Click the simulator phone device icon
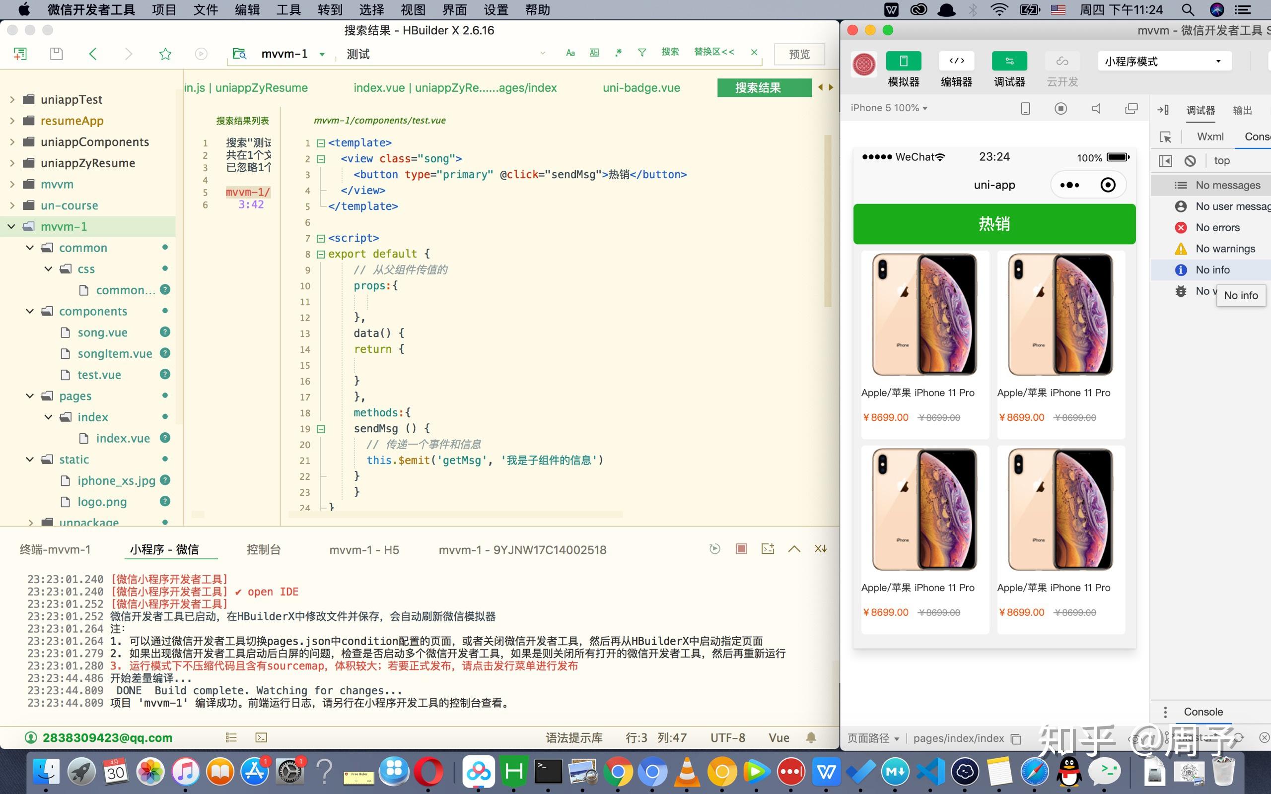Screen dimensions: 1271x794 (1025, 108)
